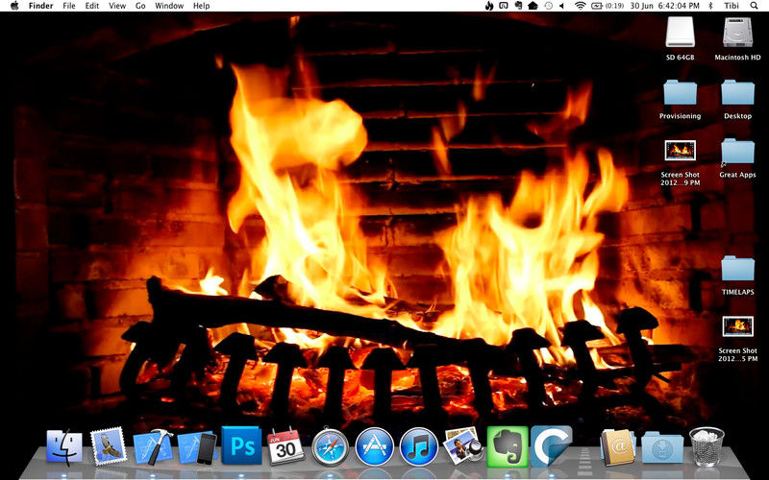
Task: Open the Window menu
Action: [x=169, y=6]
